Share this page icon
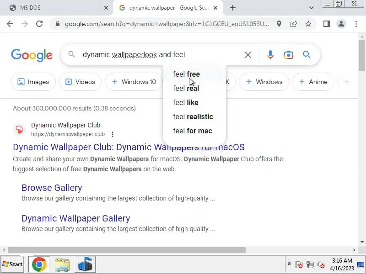 (x=294, y=24)
